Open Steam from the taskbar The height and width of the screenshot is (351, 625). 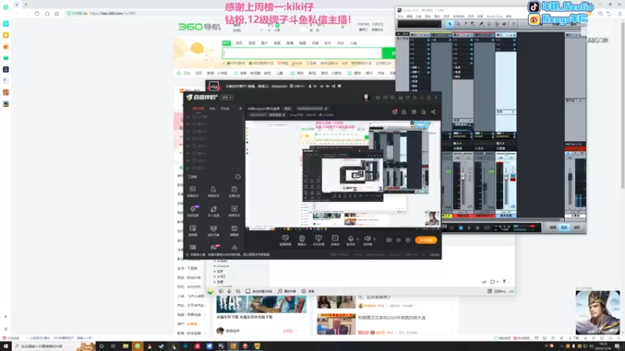click(x=162, y=346)
